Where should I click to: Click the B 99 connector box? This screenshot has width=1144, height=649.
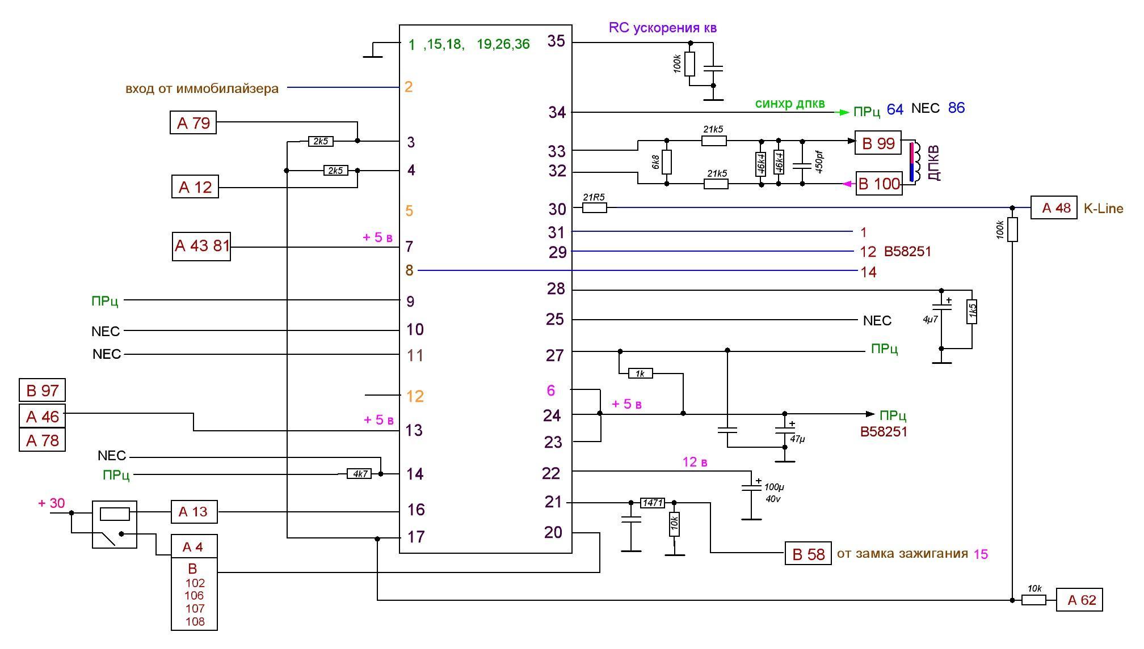coord(877,143)
